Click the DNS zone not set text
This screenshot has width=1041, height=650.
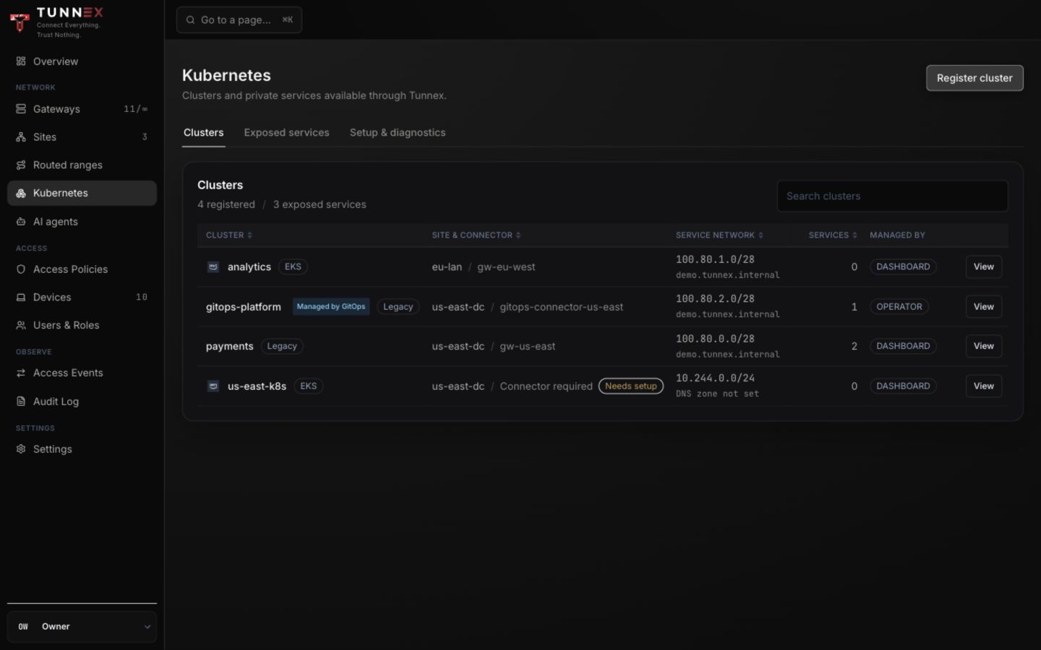(717, 394)
